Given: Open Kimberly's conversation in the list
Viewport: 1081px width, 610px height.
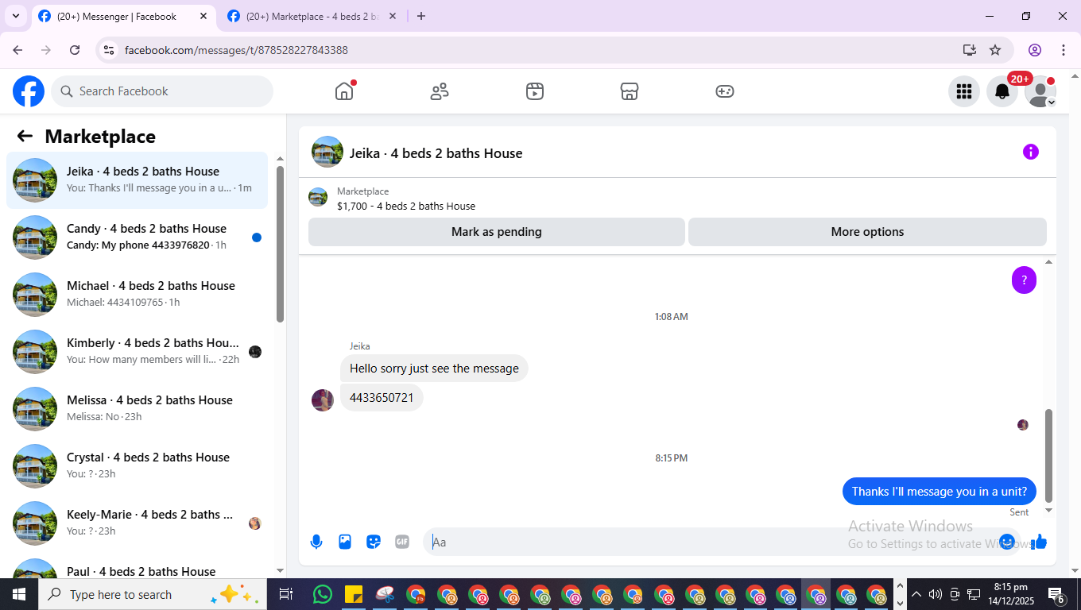Looking at the screenshot, I should point(137,352).
